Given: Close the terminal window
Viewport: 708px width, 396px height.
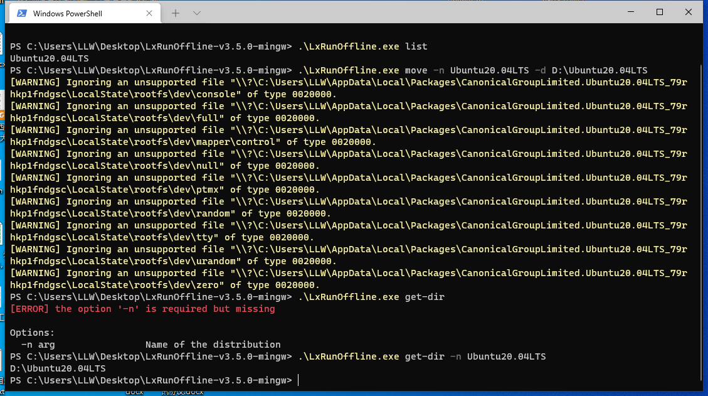Looking at the screenshot, I should click(688, 12).
